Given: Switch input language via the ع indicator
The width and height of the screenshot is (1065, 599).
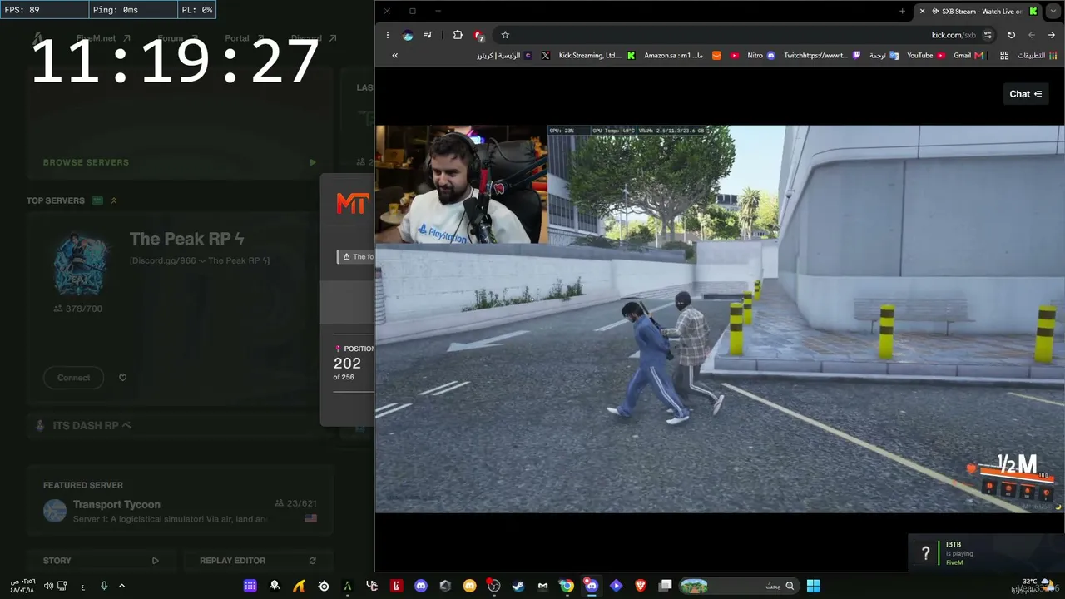Looking at the screenshot, I should pos(83,586).
